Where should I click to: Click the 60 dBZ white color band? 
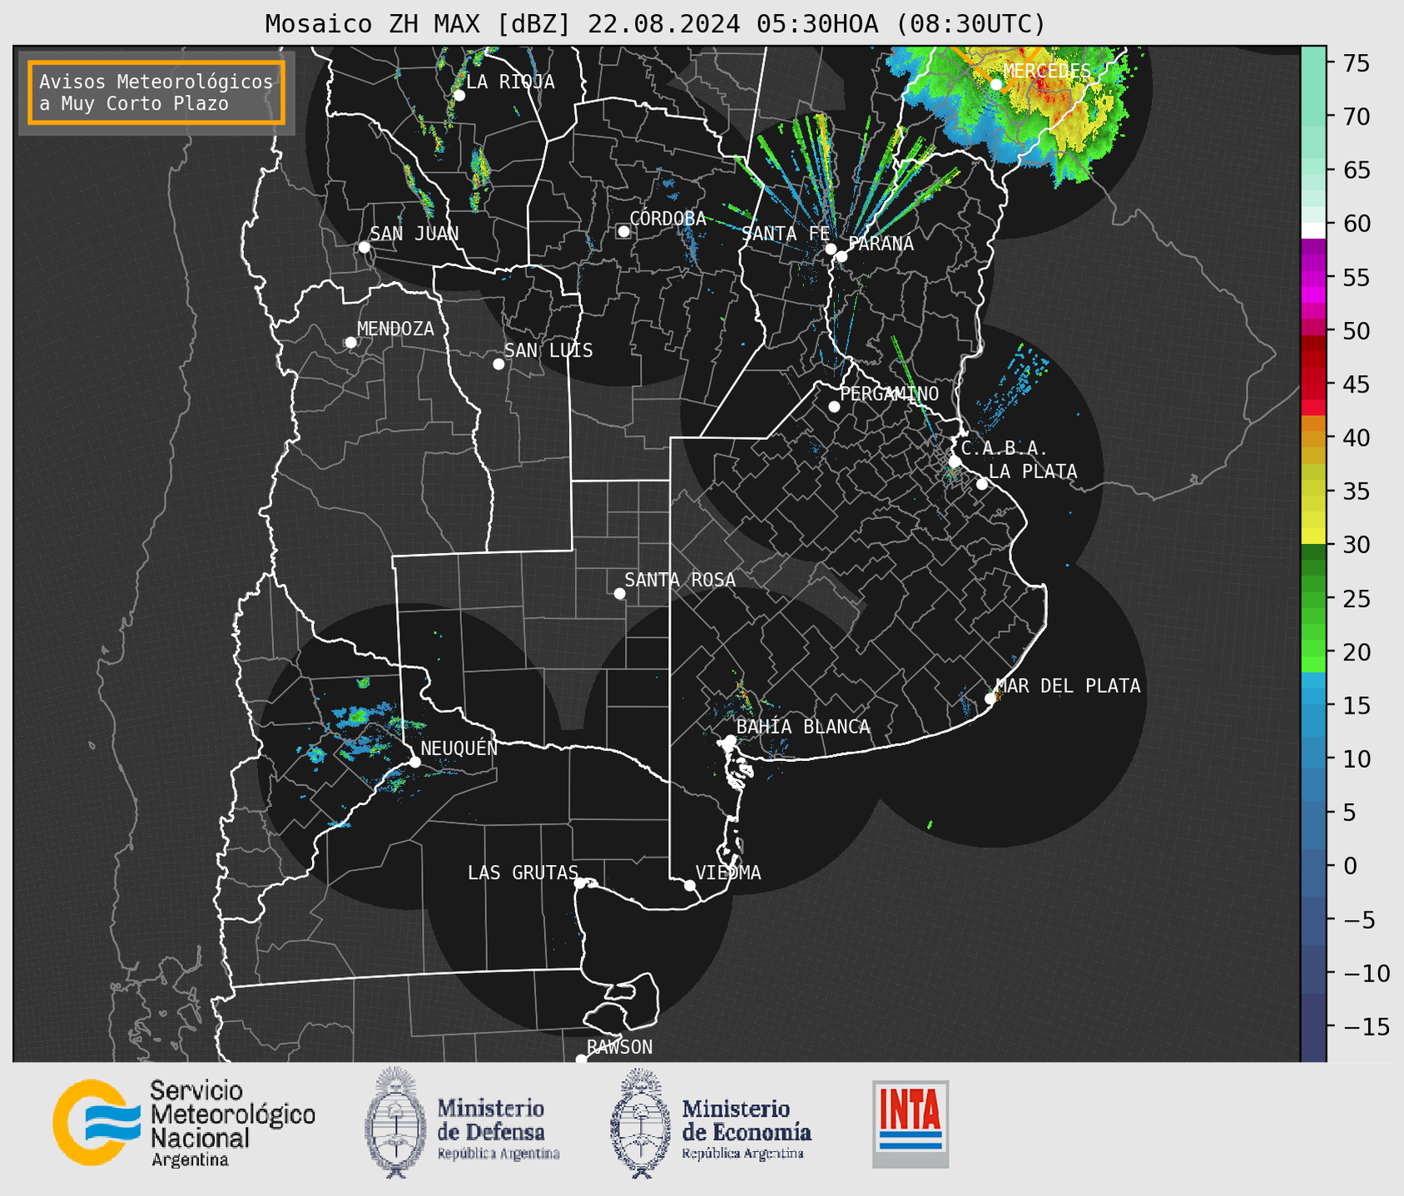pos(1313,230)
